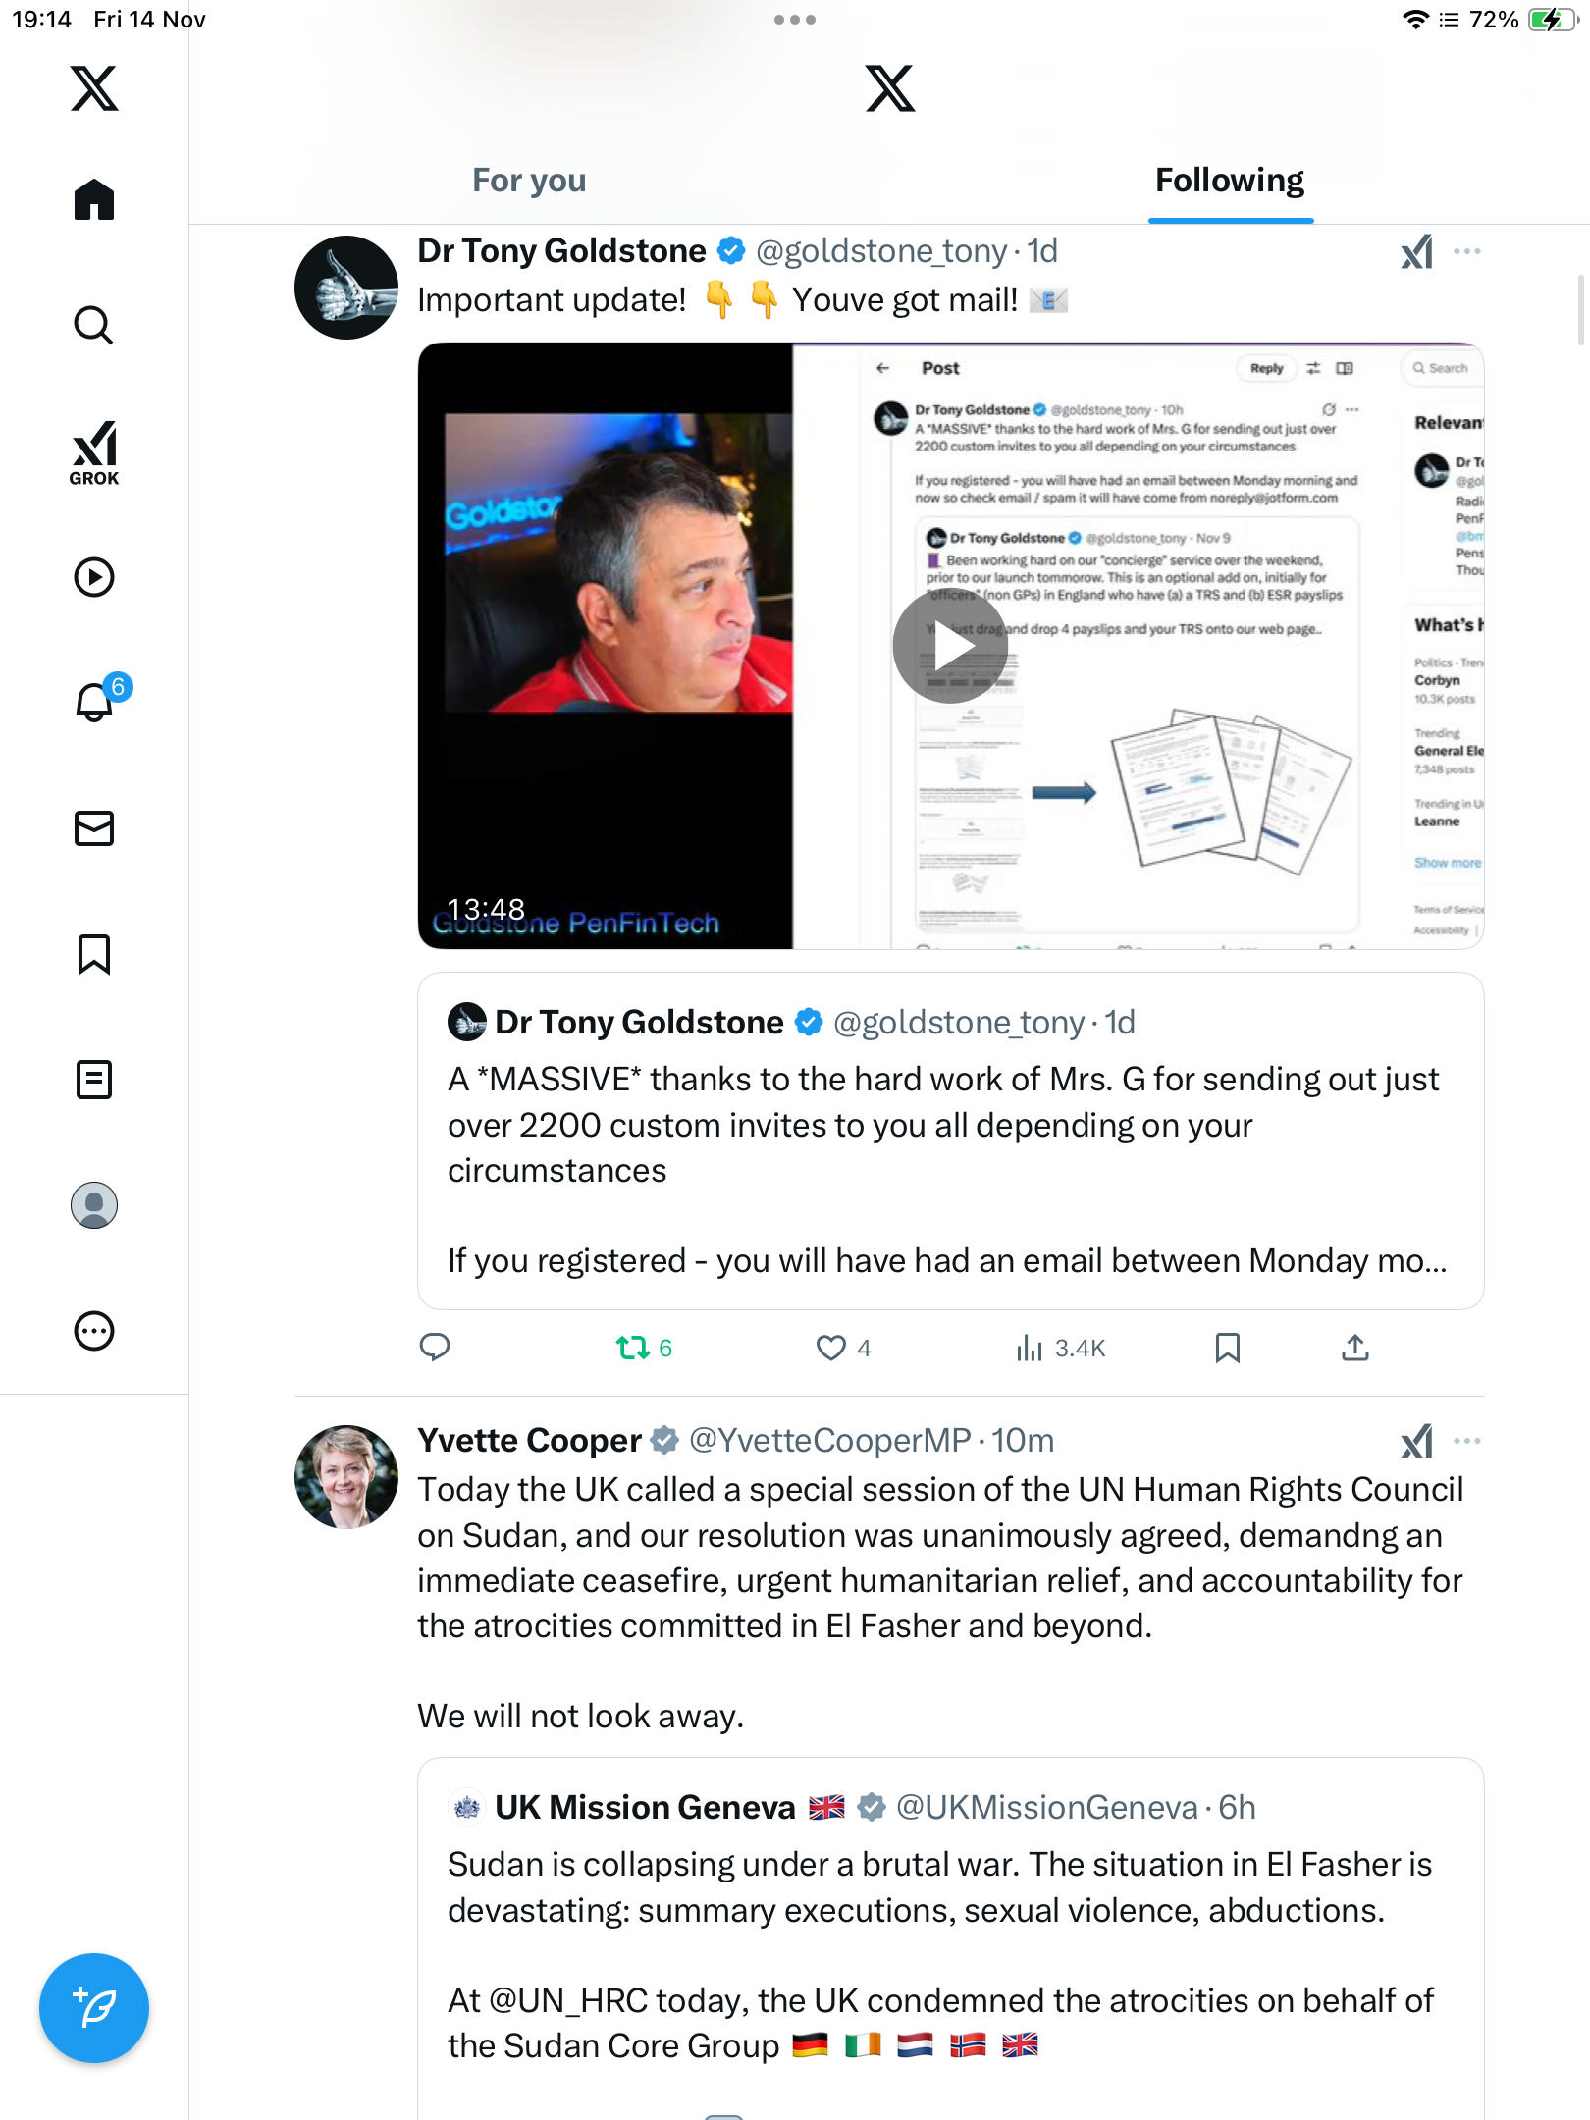Bookmark Dr Tony Goldstone's post
The height and width of the screenshot is (2120, 1590).
[1227, 1348]
